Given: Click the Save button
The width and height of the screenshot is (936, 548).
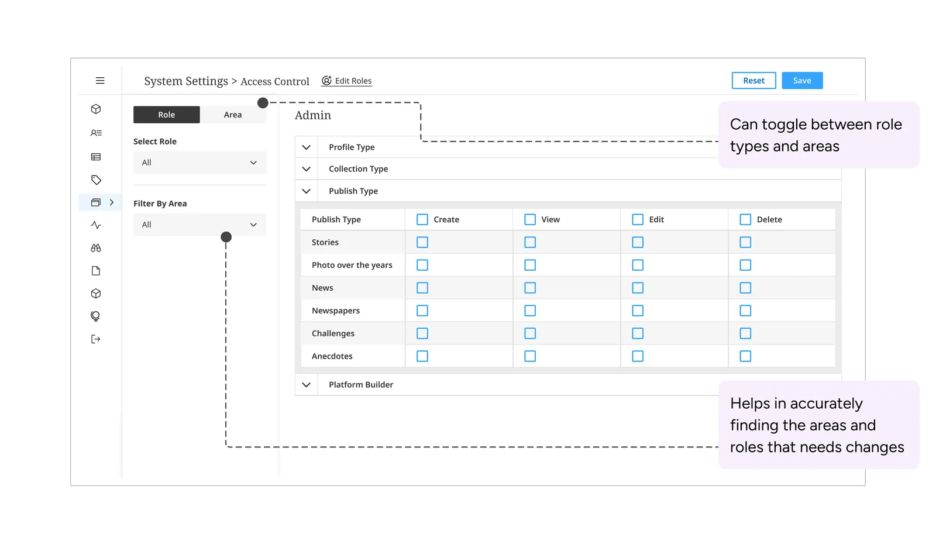Looking at the screenshot, I should [802, 81].
